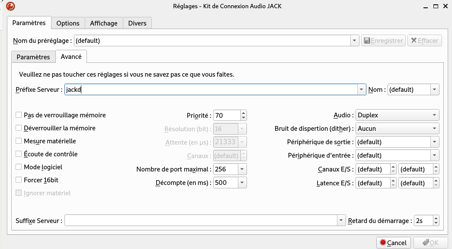Increase Priorité value with up arrow
This screenshot has width=452, height=249.
click(x=244, y=113)
